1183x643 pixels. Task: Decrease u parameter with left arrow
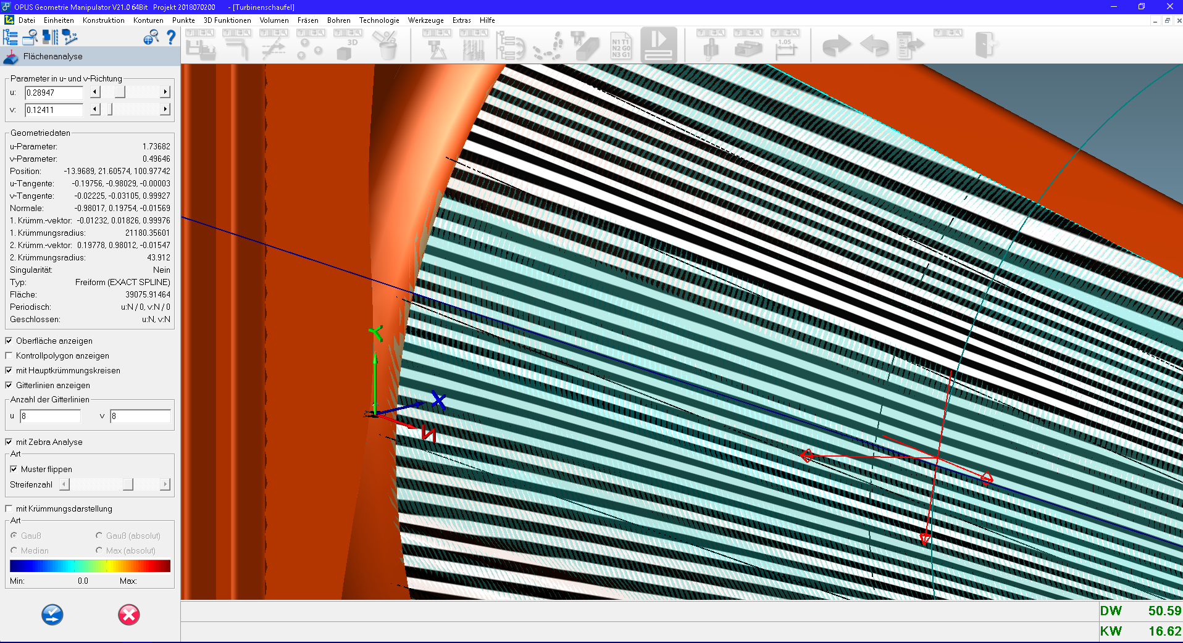[95, 92]
